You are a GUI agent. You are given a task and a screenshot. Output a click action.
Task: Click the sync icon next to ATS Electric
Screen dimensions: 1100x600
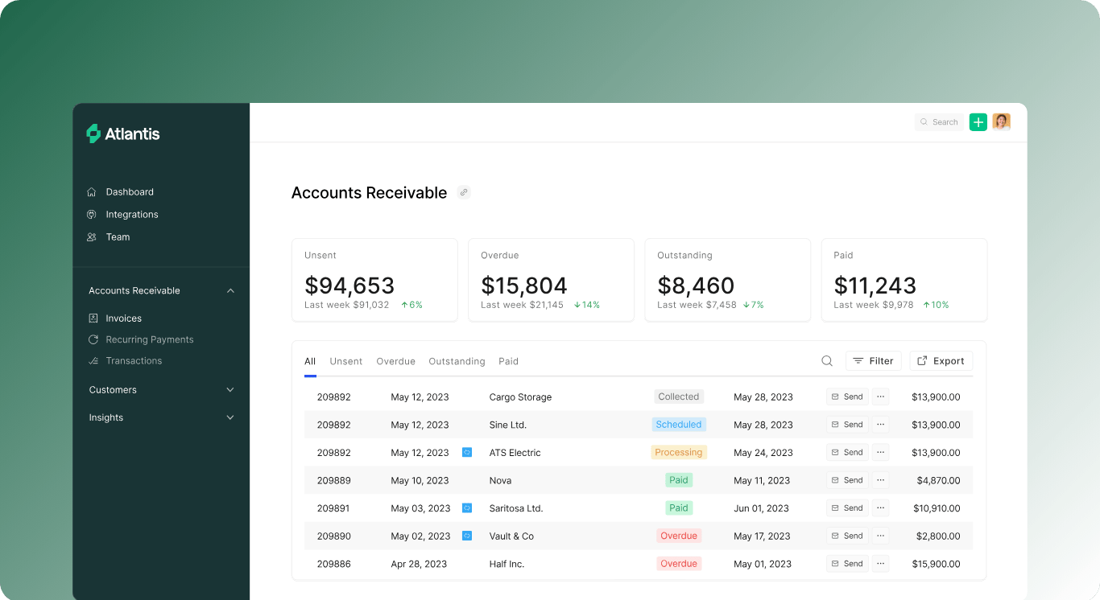point(467,453)
